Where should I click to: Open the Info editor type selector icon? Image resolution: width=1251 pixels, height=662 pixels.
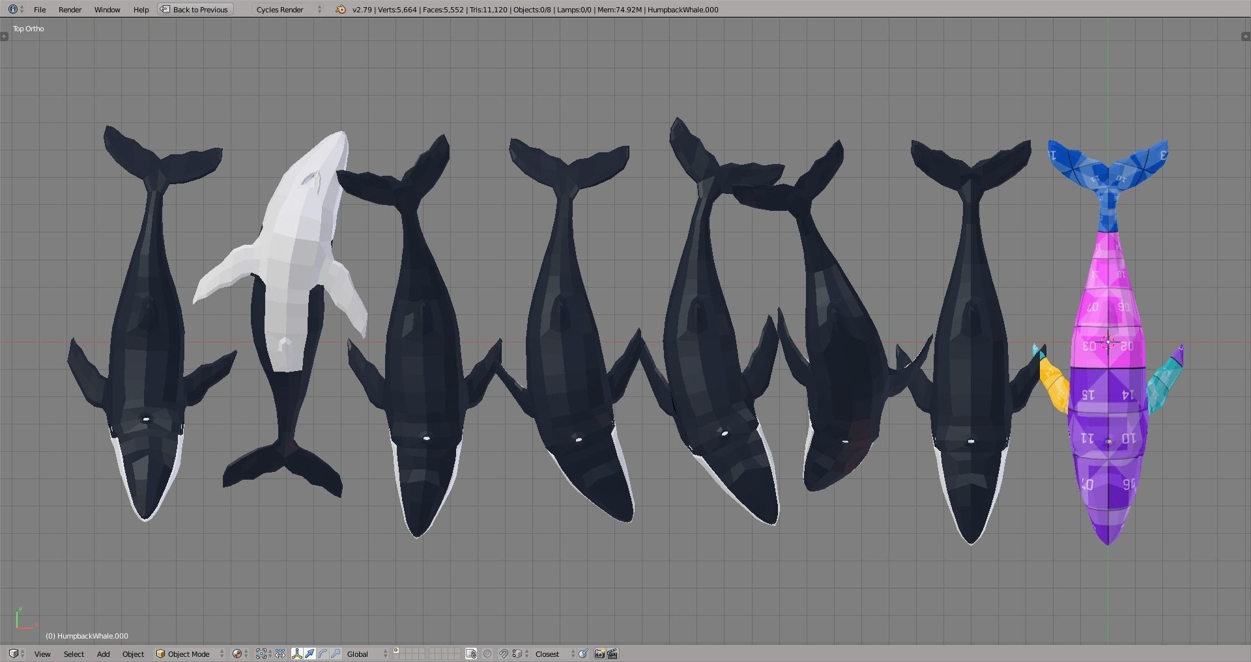16,9
